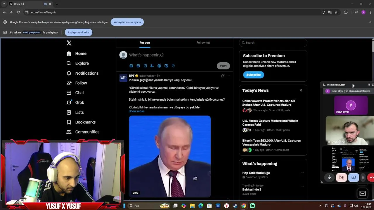Screen dimensions: 374x210
Task: Click the browser back arrow
Action: 4,12
